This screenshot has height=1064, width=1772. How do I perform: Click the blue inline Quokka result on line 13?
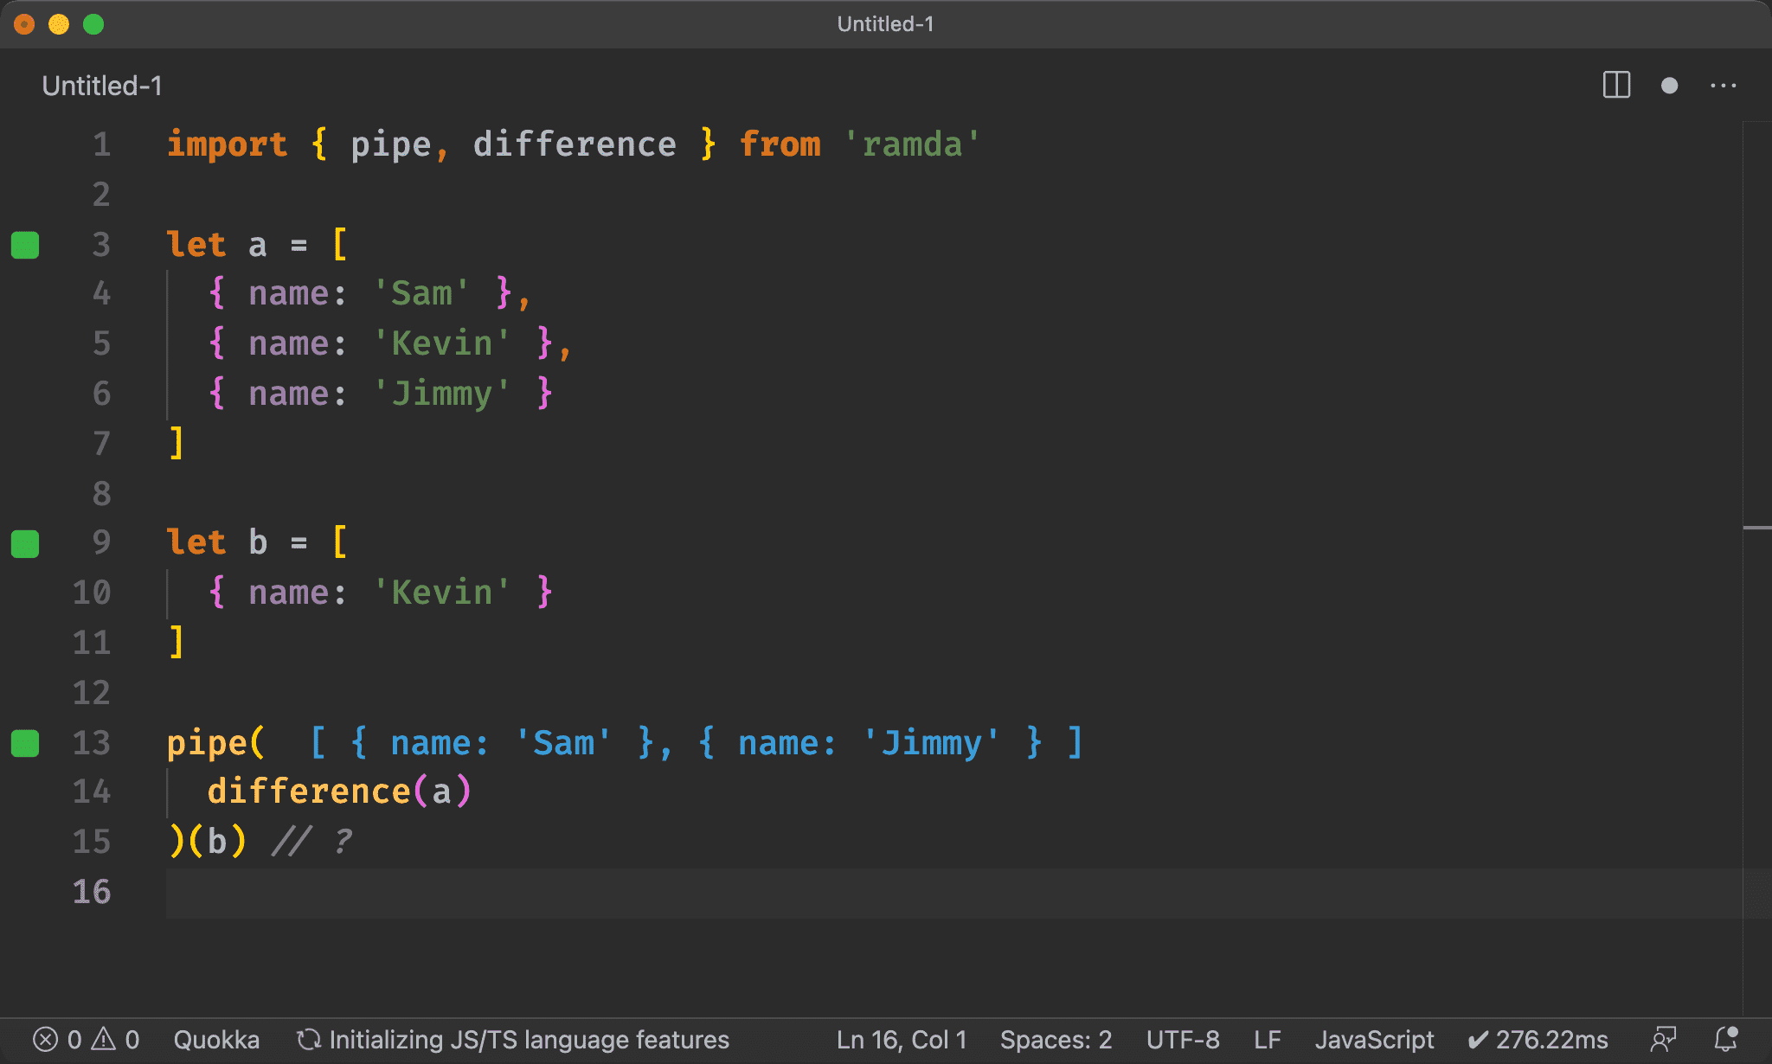697,743
